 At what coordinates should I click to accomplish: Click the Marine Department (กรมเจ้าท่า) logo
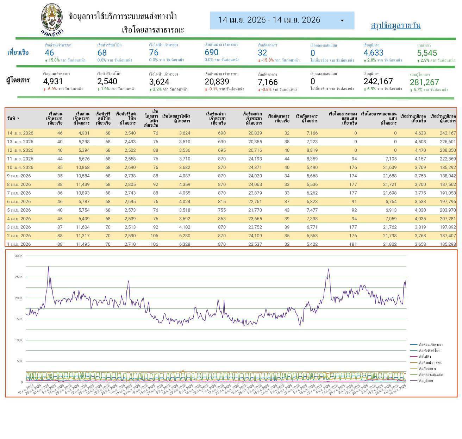point(52,20)
